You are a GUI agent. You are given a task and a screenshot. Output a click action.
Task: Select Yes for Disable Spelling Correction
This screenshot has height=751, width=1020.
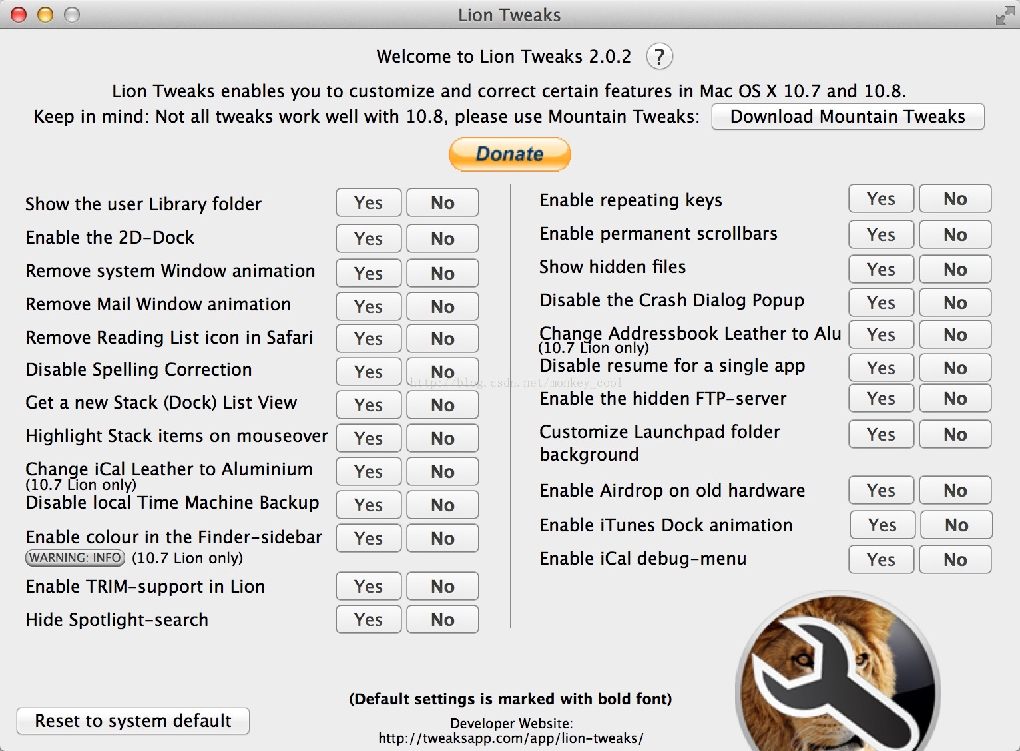click(369, 372)
